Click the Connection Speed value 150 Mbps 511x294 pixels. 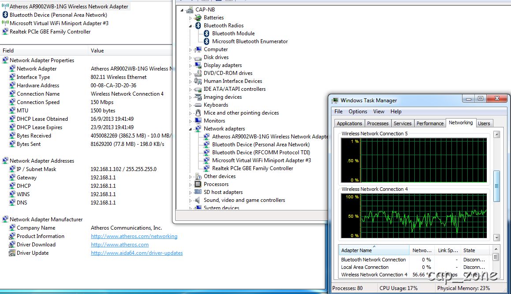click(x=102, y=102)
